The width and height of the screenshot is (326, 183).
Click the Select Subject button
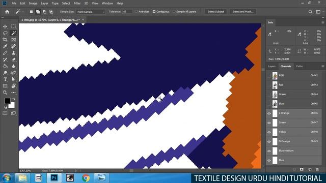coord(216,12)
